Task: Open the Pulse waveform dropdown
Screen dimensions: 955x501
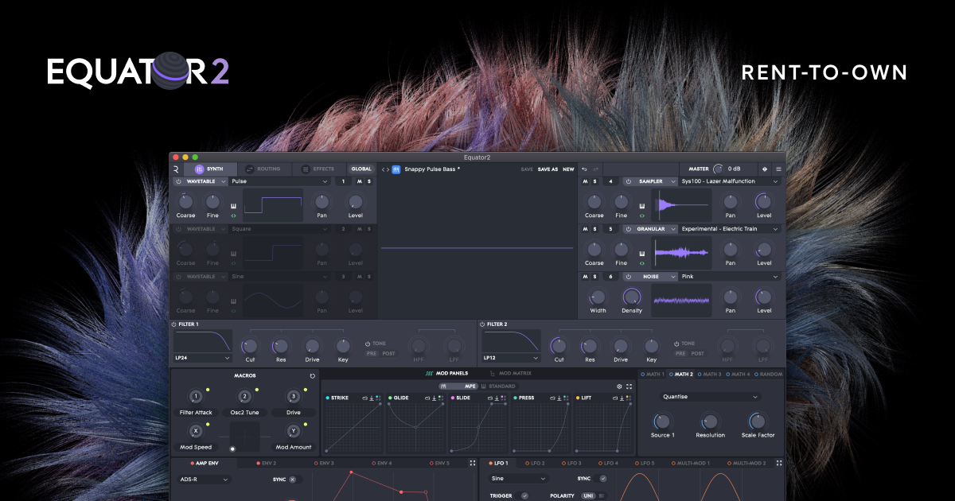Action: [279, 181]
